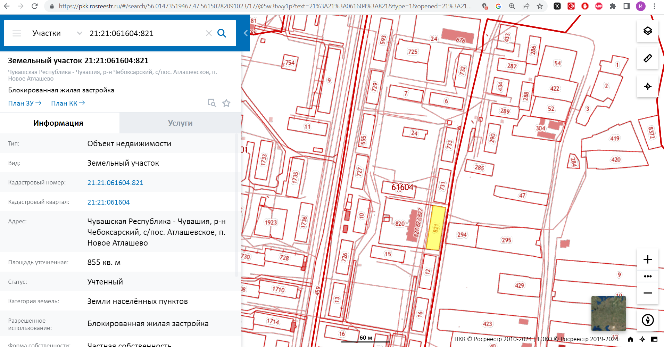Open the План КК link
This screenshot has height=347, width=664.
tap(68, 103)
